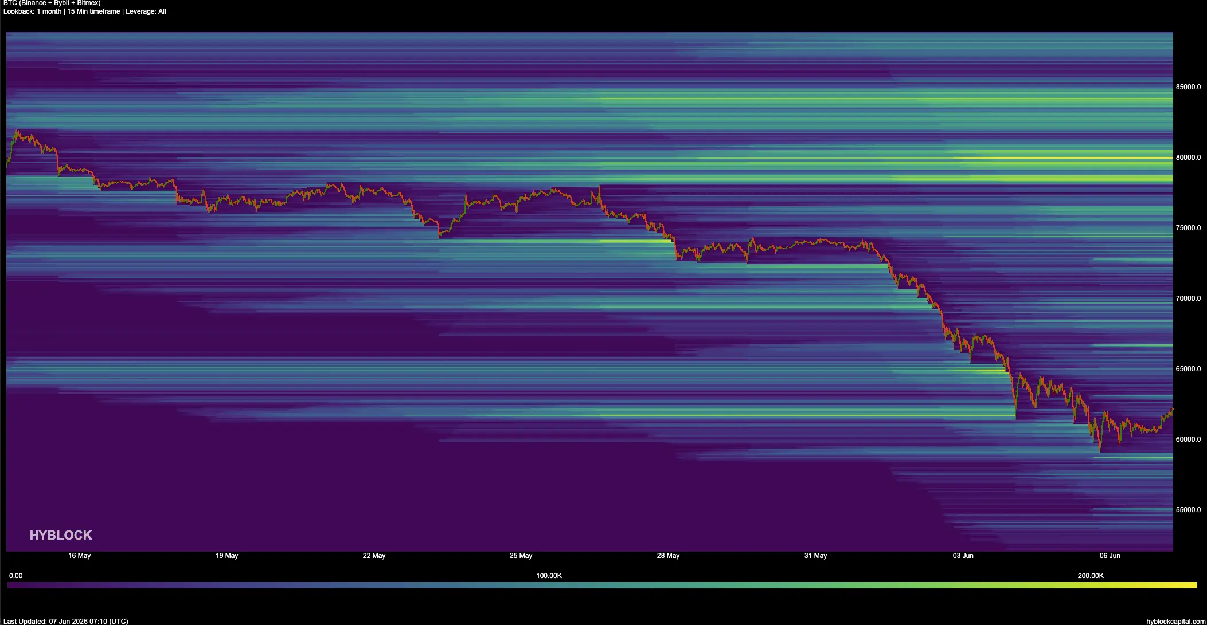Click the 85000.0 price axis label
The width and height of the screenshot is (1207, 625).
coord(1188,87)
